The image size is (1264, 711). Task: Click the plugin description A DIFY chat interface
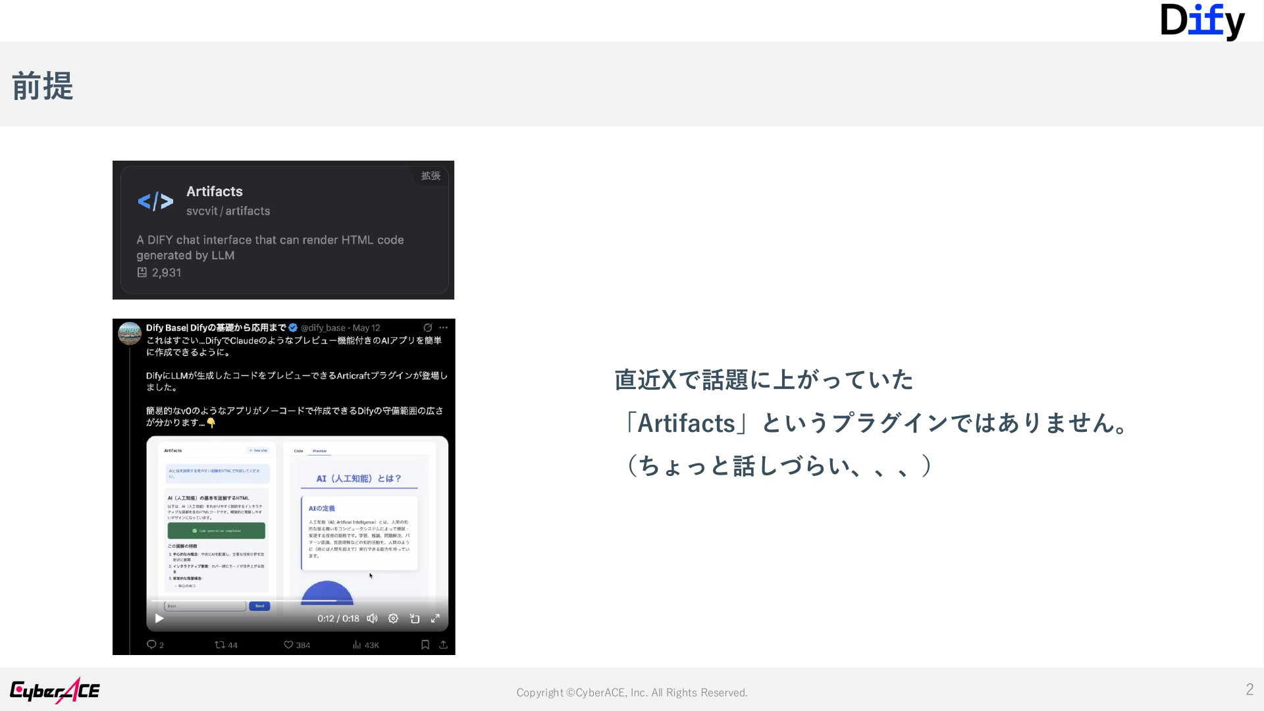pos(270,248)
